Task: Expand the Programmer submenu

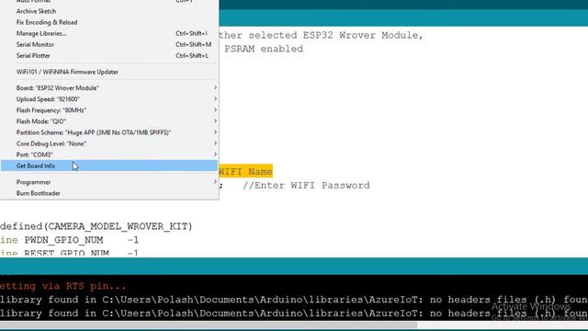Action: click(109, 182)
